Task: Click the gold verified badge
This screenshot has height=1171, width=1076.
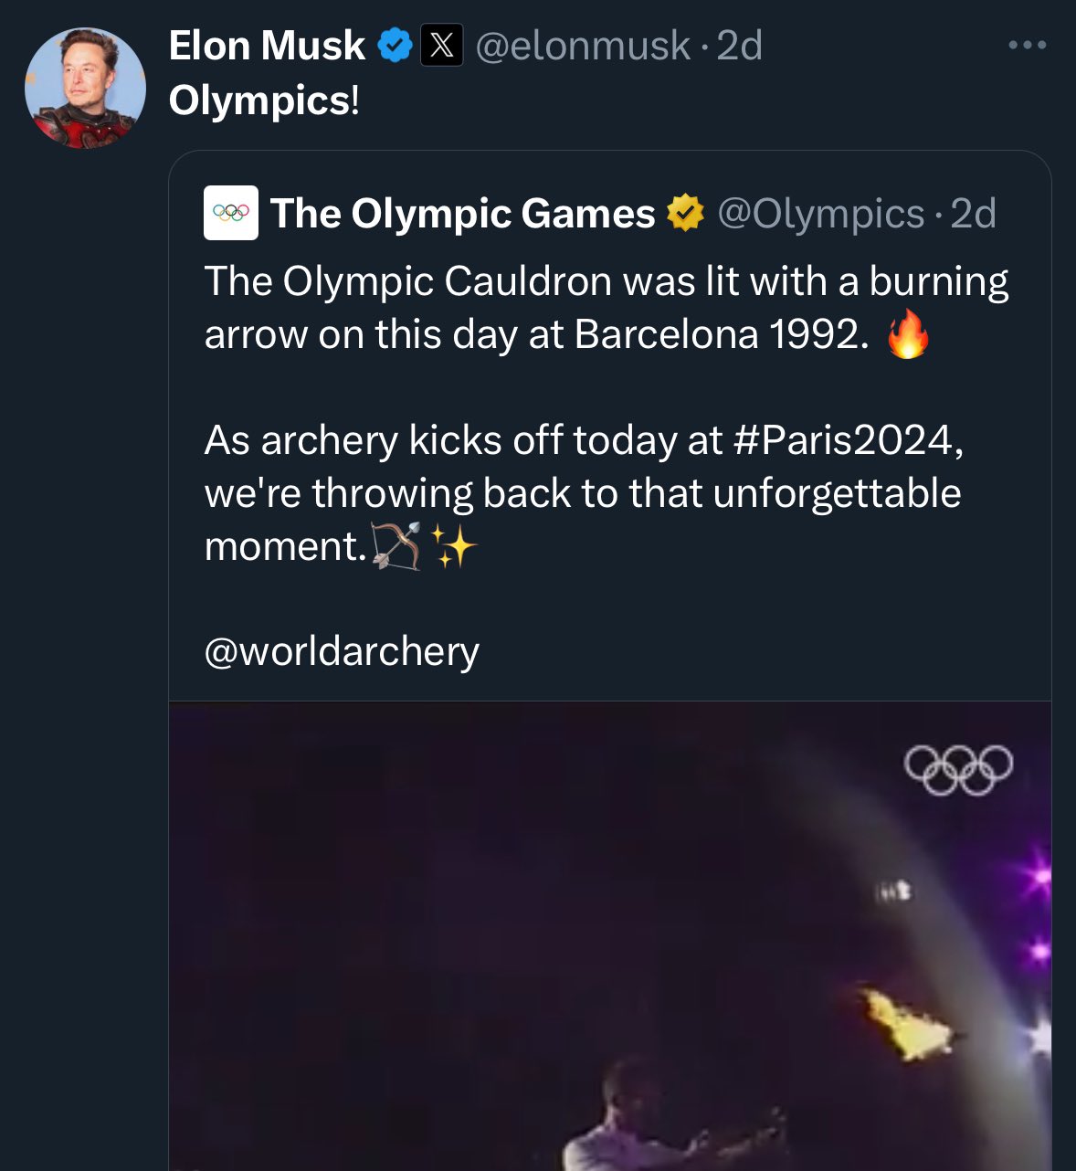Action: 685,213
